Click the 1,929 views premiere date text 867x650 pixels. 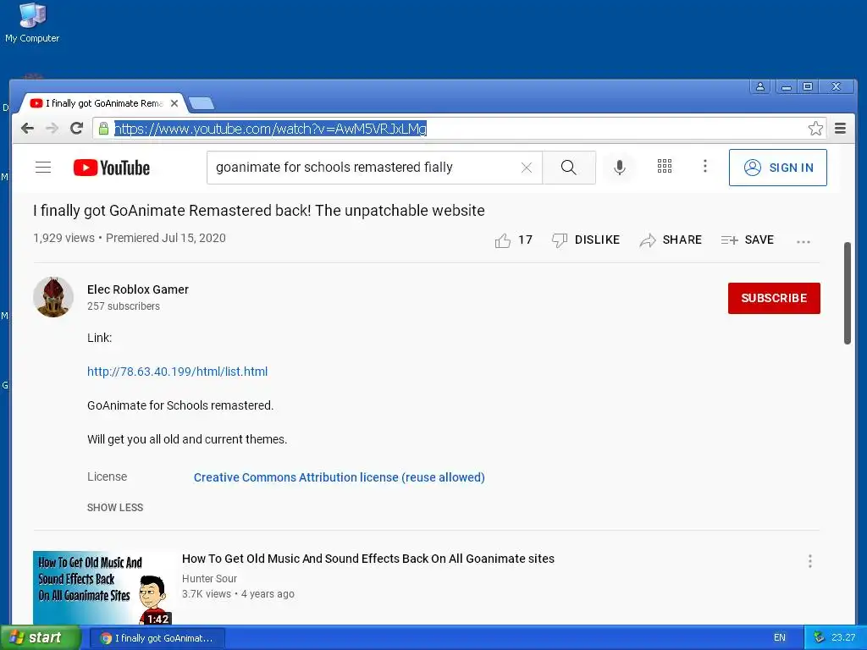coord(130,238)
